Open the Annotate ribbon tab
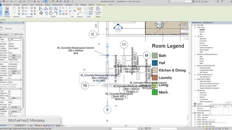 click(x=39, y=5)
